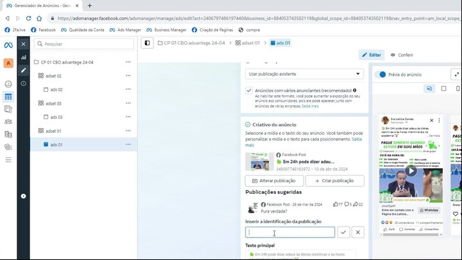Open options for CP 01 CBO advantege campaign

click(128, 62)
